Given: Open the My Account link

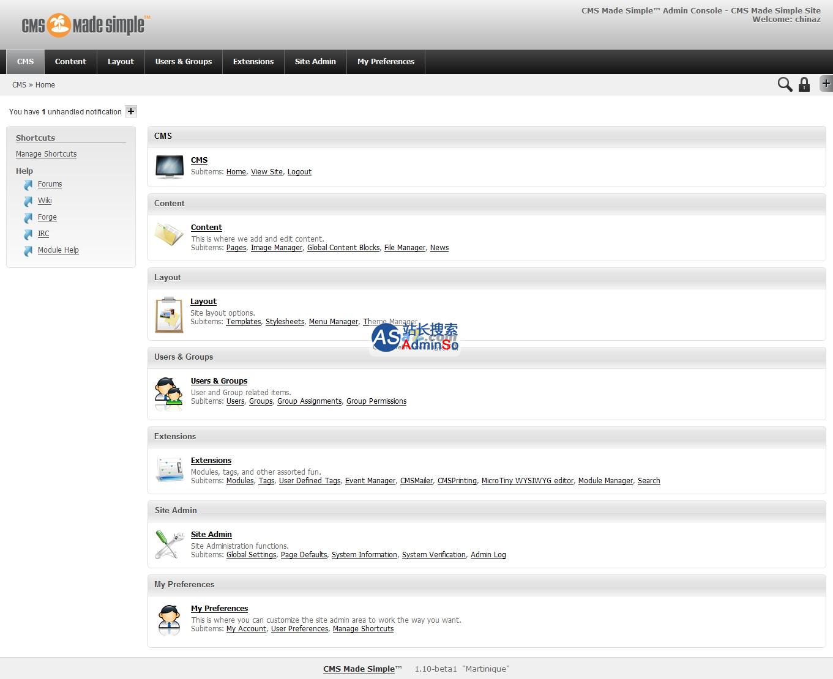Looking at the screenshot, I should click(247, 629).
